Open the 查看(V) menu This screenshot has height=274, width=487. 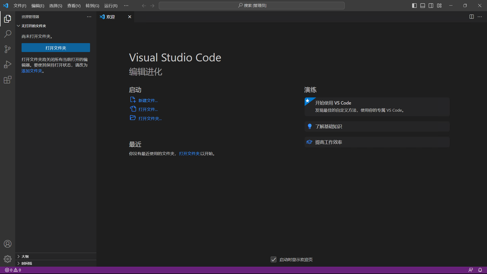click(x=74, y=6)
